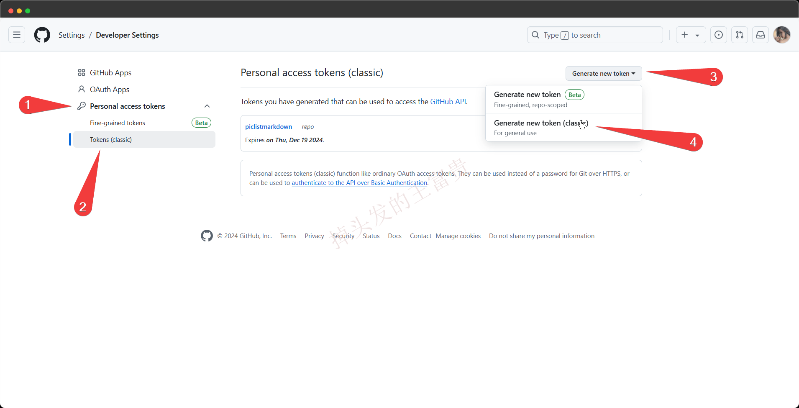Open the Terms footer link
The width and height of the screenshot is (799, 408).
288,236
